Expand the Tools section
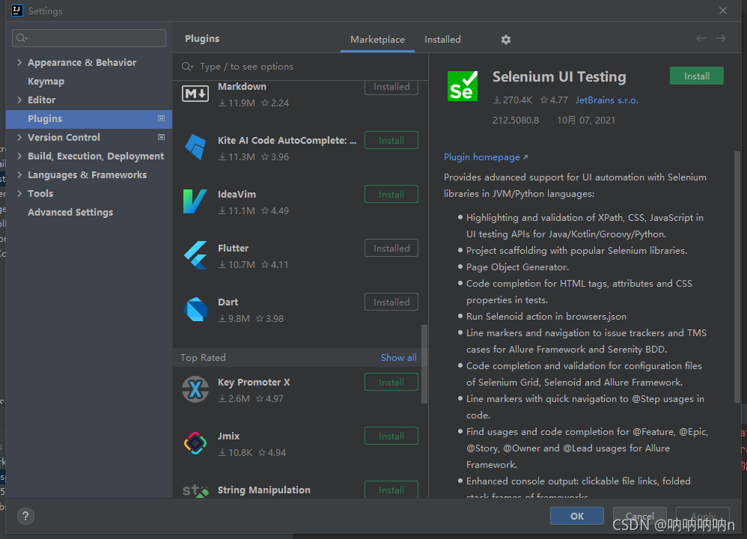 pos(19,193)
